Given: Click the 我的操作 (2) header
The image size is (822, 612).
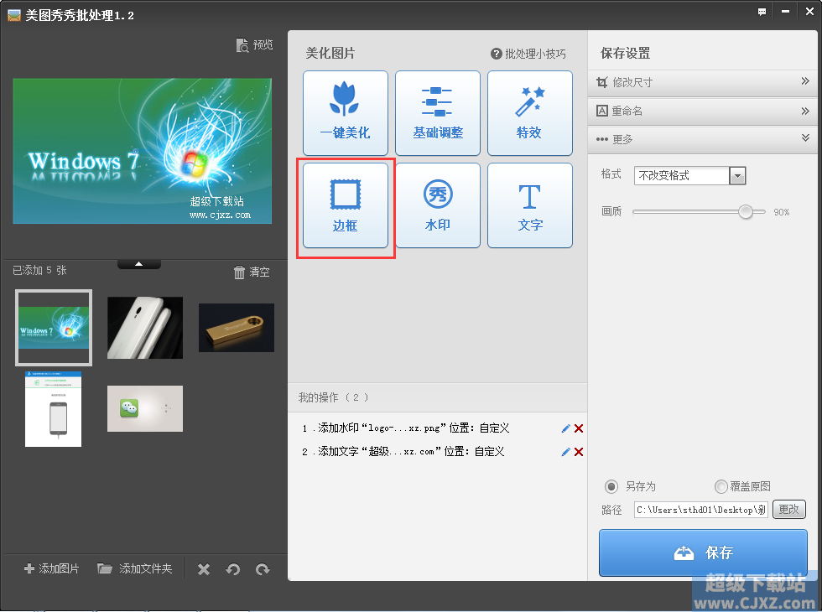Looking at the screenshot, I should (334, 397).
